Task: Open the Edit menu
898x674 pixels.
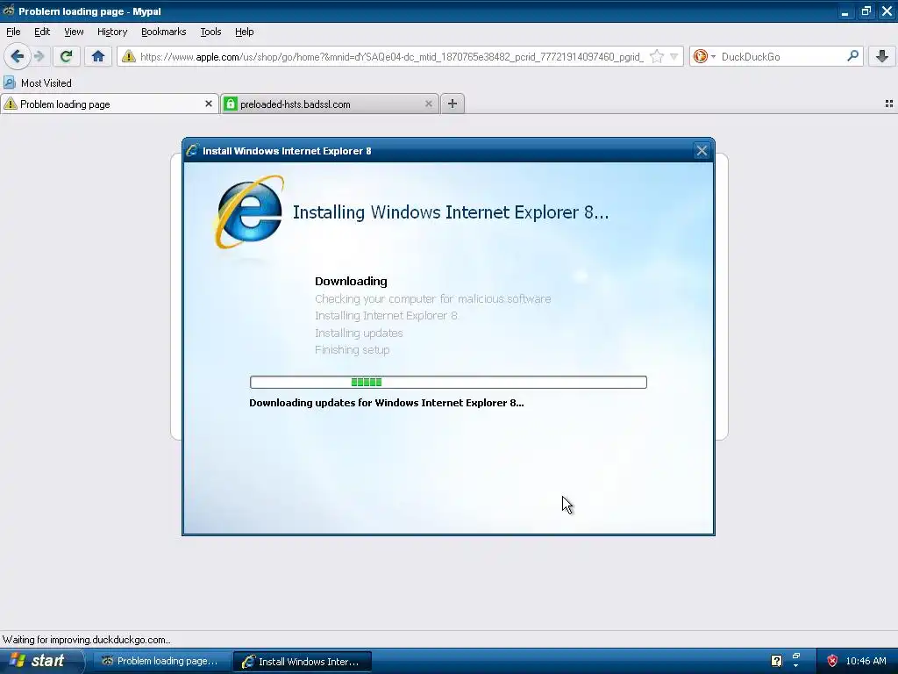Action: pyautogui.click(x=42, y=32)
